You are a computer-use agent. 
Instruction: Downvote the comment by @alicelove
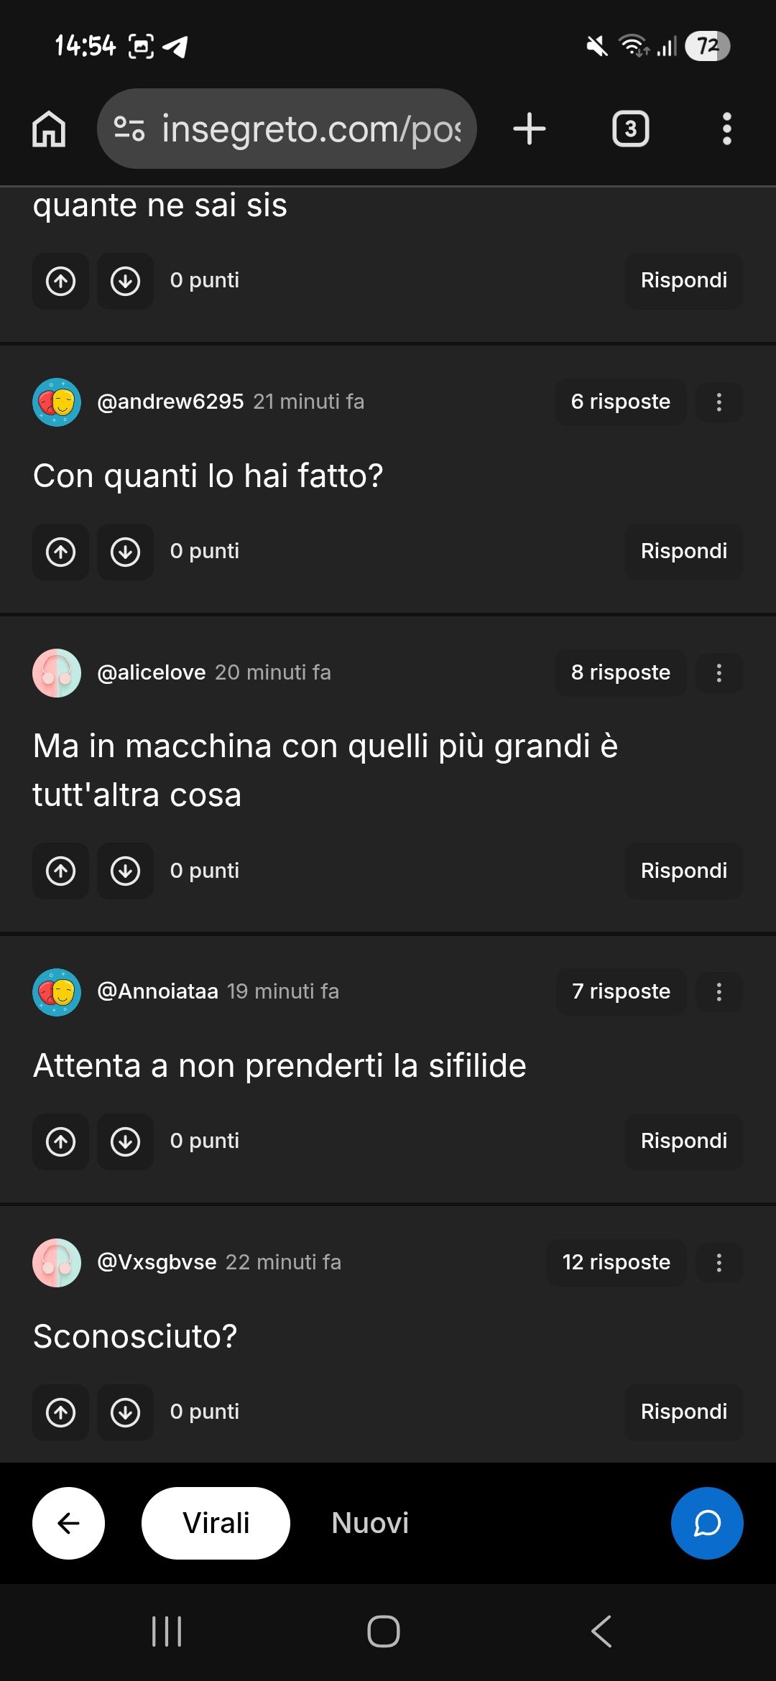tap(125, 871)
